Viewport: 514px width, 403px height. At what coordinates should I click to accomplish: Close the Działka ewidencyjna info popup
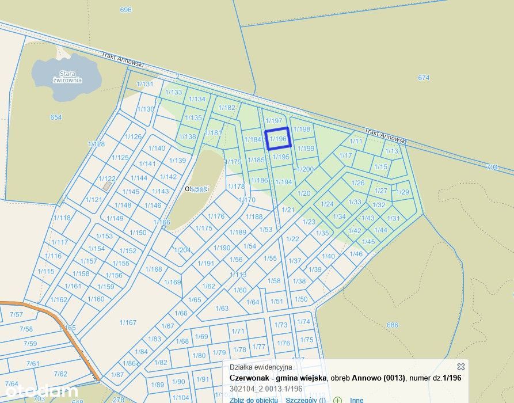pos(460,366)
